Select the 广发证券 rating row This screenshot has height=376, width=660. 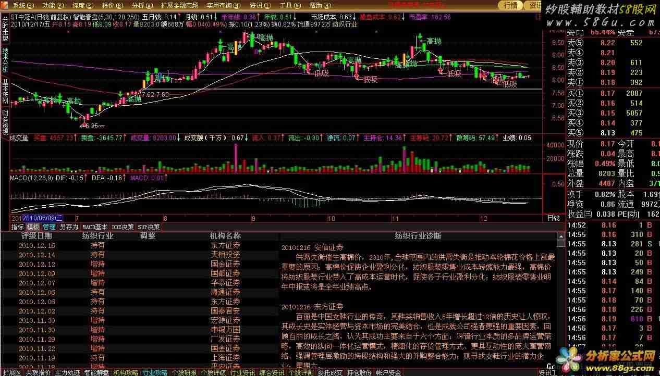tap(141, 339)
